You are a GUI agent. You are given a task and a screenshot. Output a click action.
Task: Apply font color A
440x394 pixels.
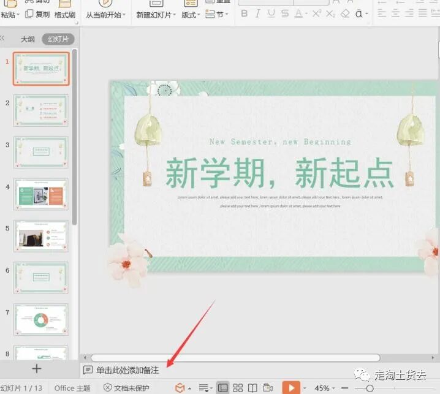coord(298,13)
